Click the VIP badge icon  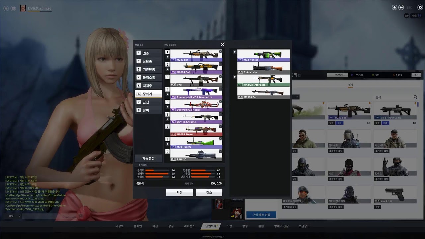pyautogui.click(x=407, y=16)
